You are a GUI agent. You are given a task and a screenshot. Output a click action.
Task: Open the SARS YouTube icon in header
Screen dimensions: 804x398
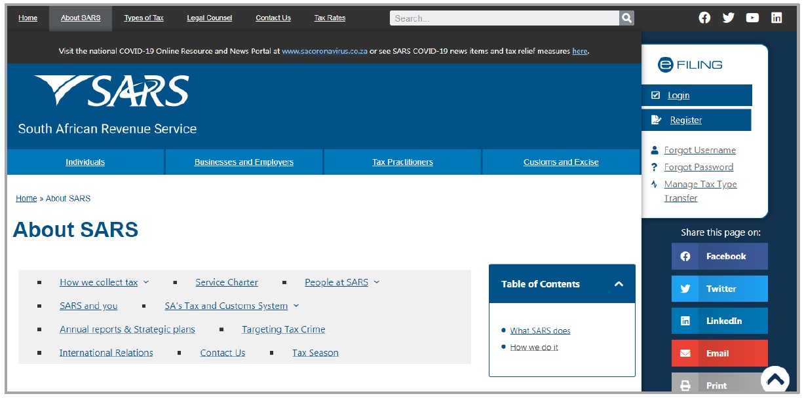click(752, 18)
